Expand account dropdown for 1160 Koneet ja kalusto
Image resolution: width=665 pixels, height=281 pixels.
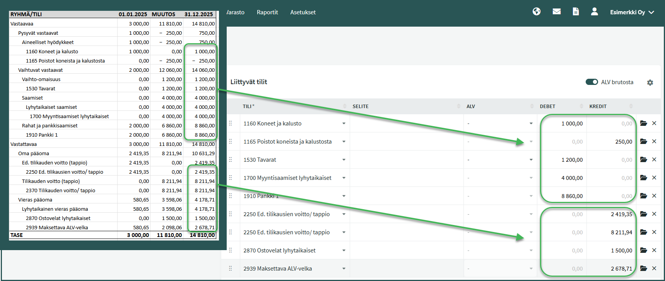344,124
